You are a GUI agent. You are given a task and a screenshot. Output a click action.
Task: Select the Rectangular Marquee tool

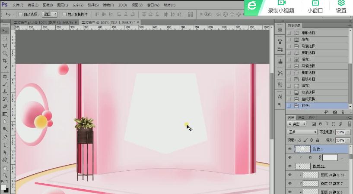click(x=5, y=38)
